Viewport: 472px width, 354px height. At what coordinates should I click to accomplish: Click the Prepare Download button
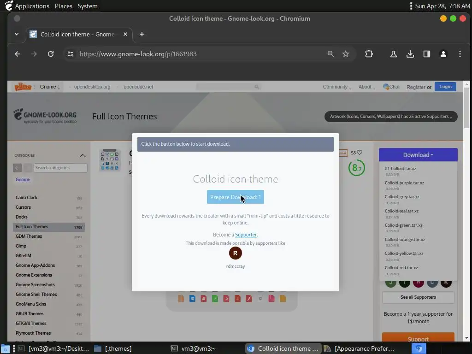[x=236, y=197]
